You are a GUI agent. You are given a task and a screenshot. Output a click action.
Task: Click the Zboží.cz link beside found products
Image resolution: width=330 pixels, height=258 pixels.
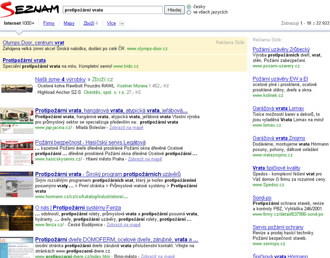coord(103,79)
